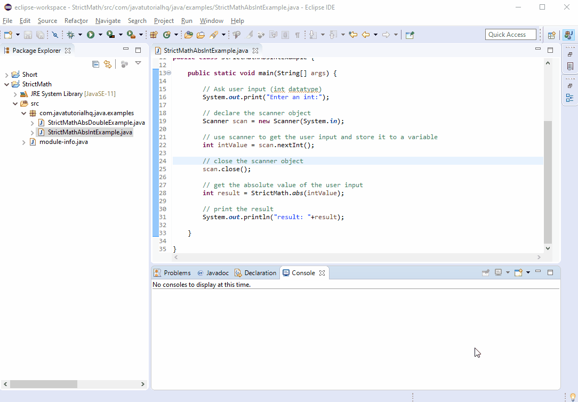This screenshot has height=402, width=578.
Task: Click inside the Quick Access field
Action: [x=510, y=34]
